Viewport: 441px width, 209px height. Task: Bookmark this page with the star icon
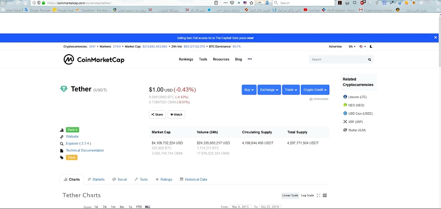click(251, 3)
